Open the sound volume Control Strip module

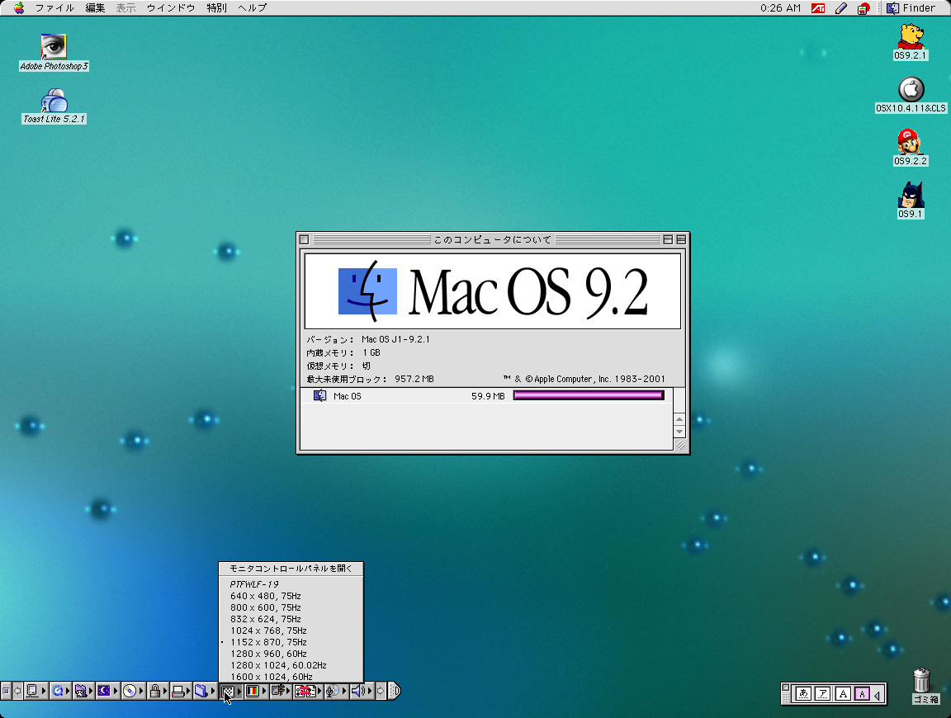pyautogui.click(x=357, y=692)
